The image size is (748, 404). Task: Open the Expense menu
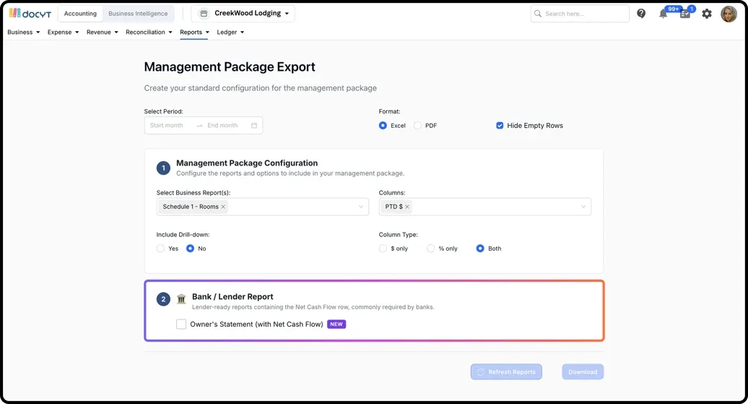(63, 32)
